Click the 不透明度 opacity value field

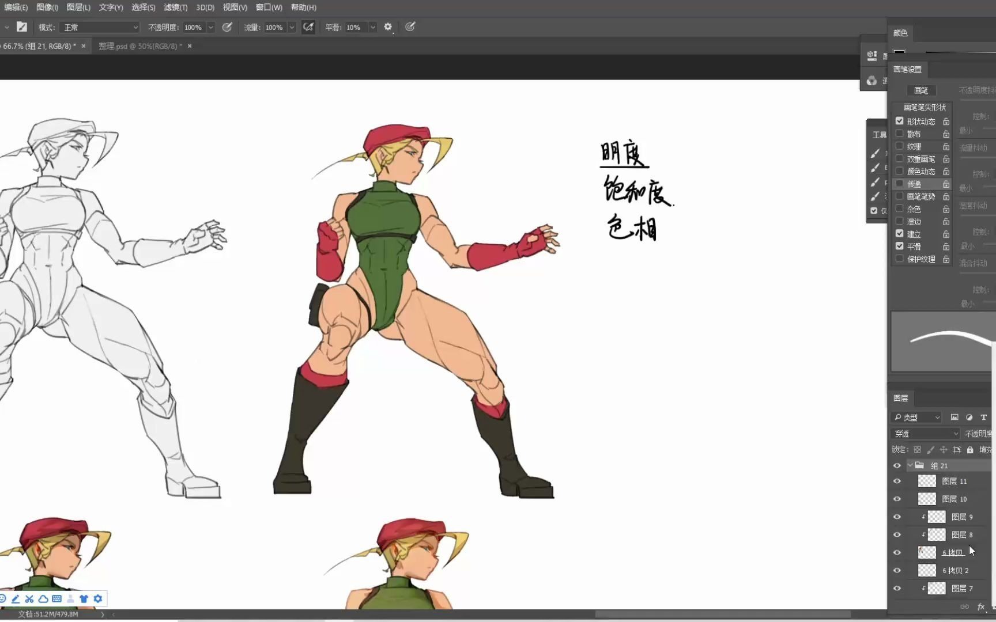click(194, 27)
